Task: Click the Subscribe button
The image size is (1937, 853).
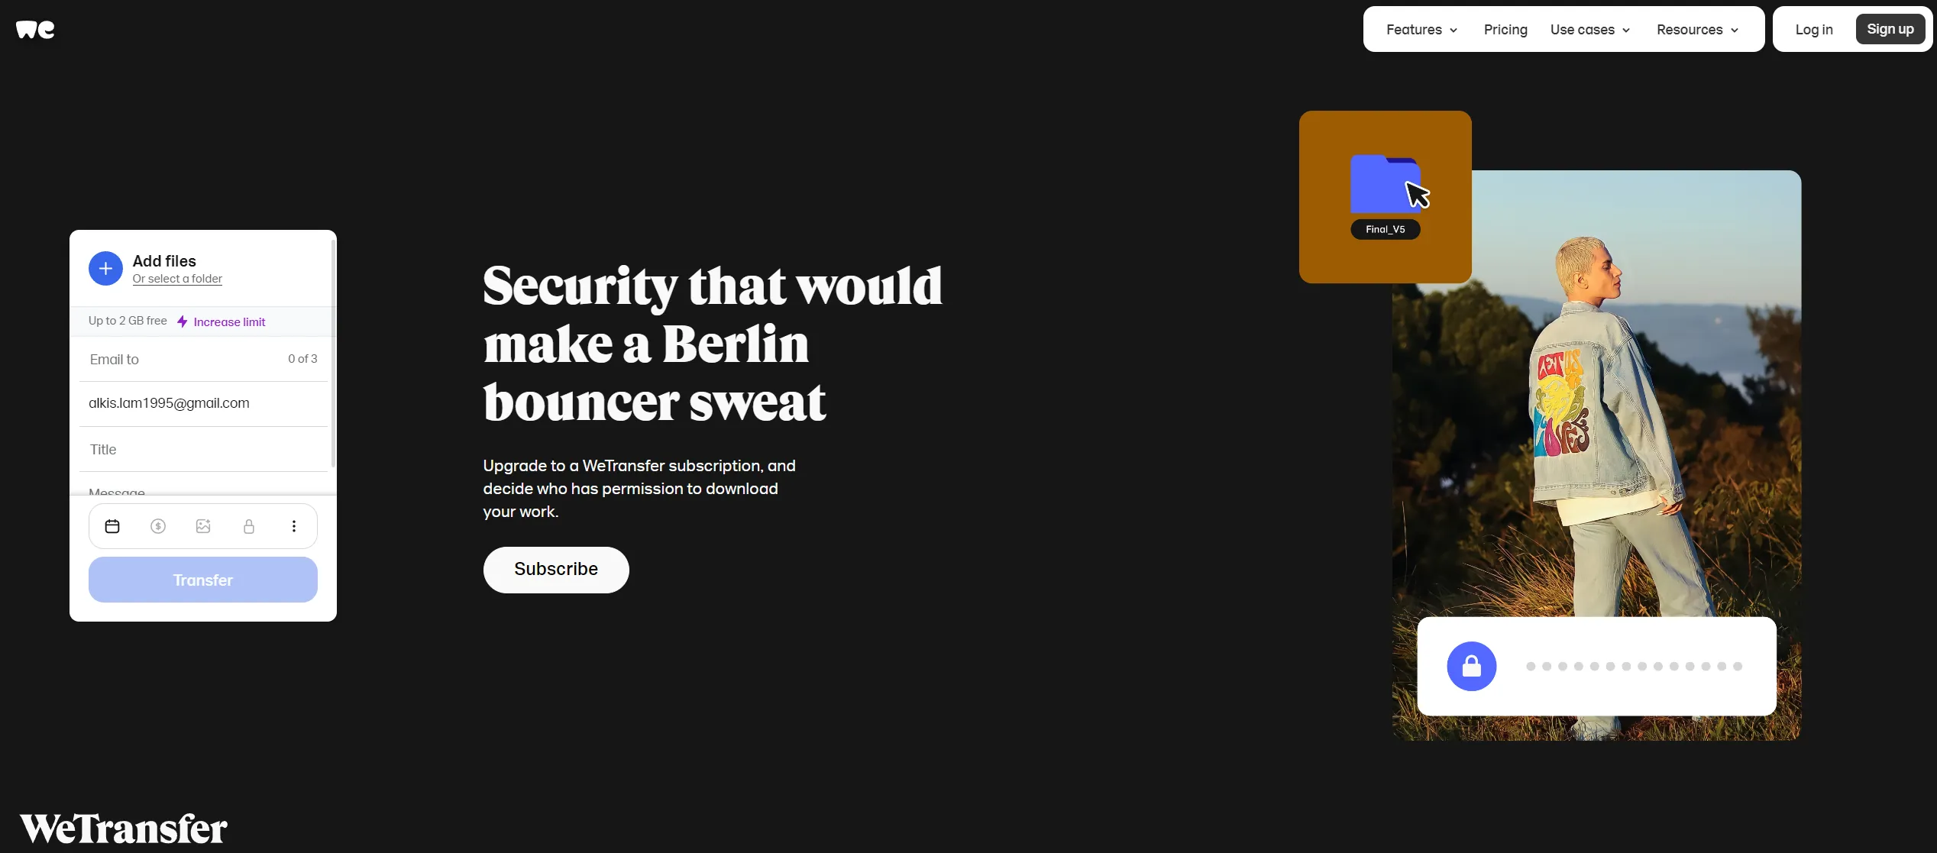Action: [x=556, y=569]
